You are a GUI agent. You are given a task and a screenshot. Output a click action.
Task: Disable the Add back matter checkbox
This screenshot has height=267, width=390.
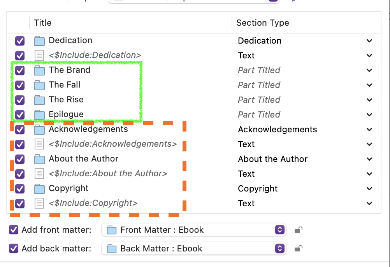click(x=14, y=248)
